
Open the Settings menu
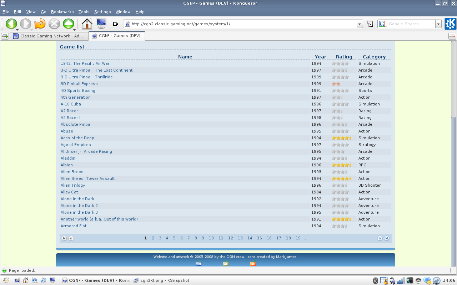pos(102,12)
